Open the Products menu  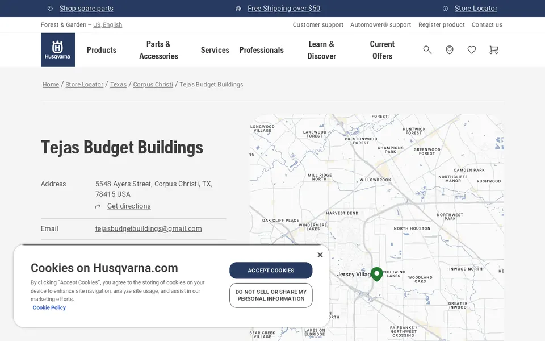tap(102, 50)
